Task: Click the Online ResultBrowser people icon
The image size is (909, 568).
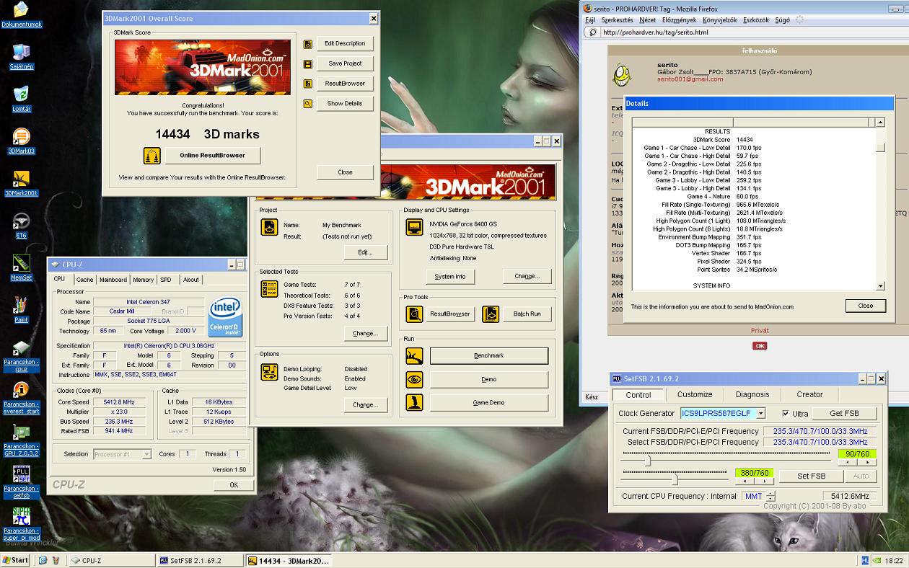Action: click(x=151, y=155)
